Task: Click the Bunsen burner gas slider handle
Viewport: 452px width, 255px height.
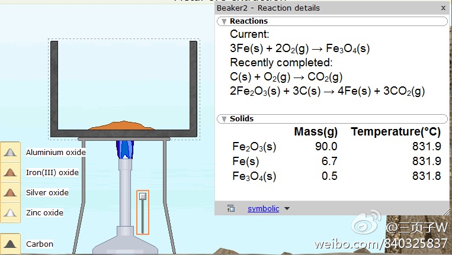Action: click(x=143, y=196)
